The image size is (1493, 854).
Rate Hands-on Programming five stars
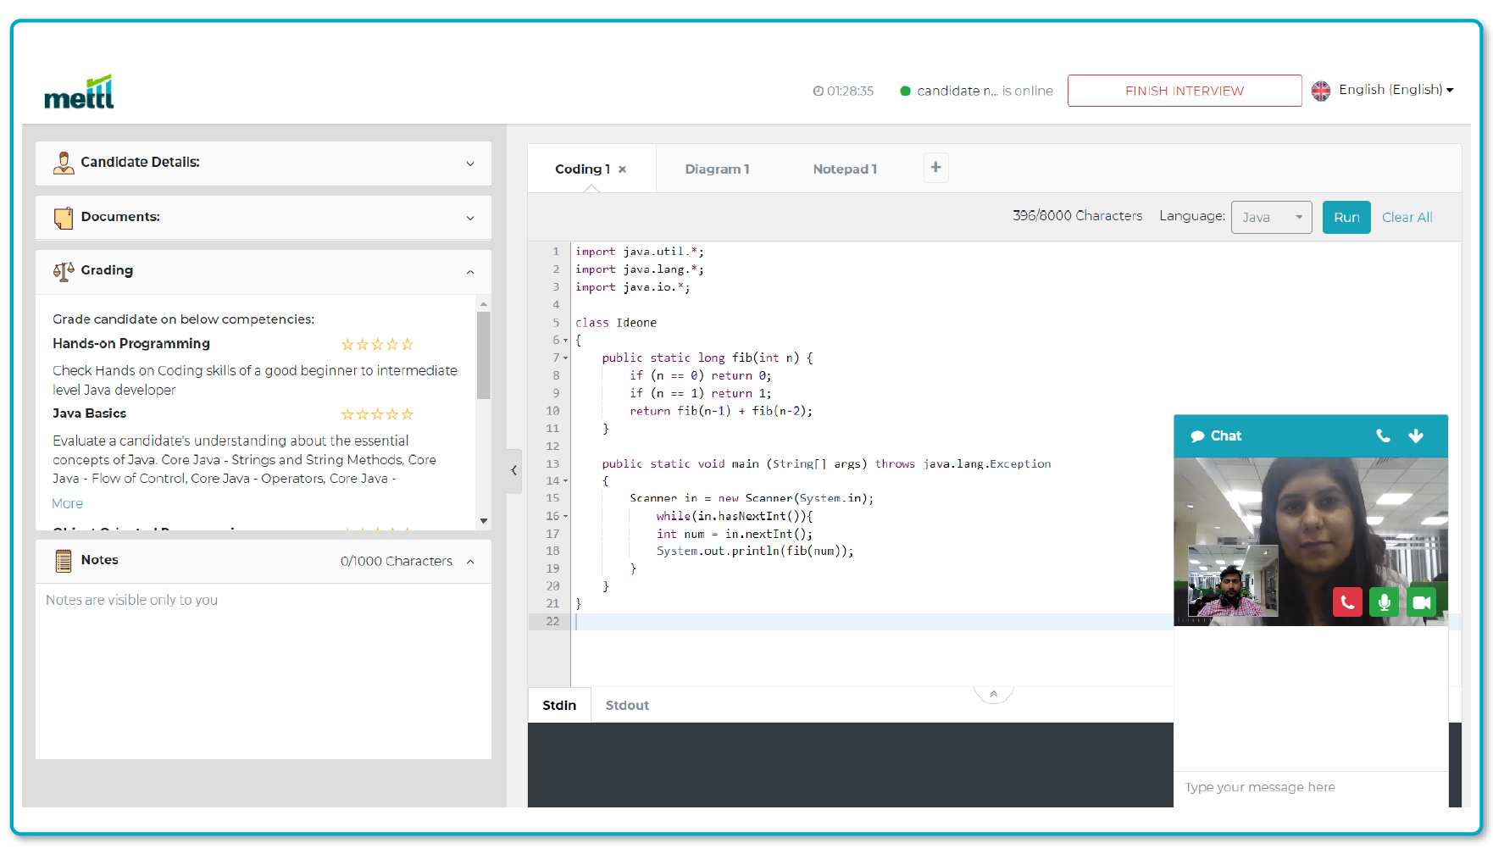[408, 345]
